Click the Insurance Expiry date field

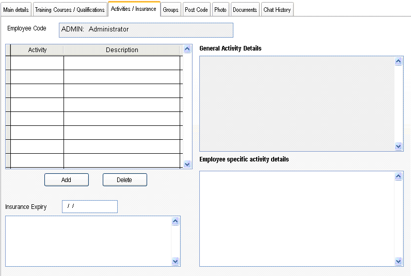click(x=89, y=207)
